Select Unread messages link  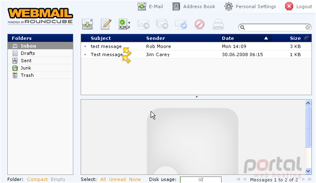pos(117,179)
